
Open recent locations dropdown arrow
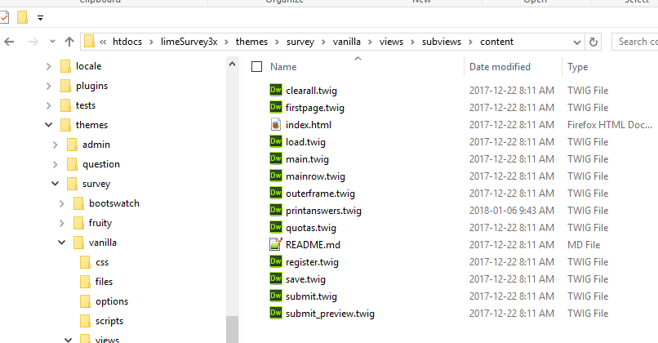coord(52,42)
